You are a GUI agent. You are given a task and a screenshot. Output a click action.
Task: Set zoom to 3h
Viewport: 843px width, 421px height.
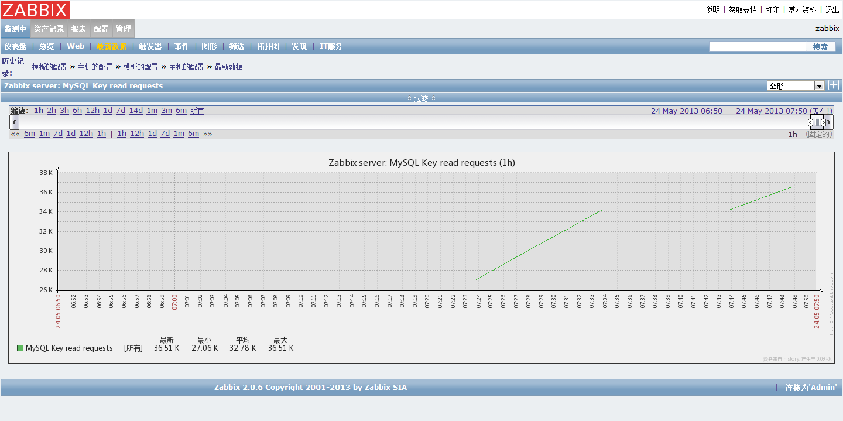click(64, 111)
